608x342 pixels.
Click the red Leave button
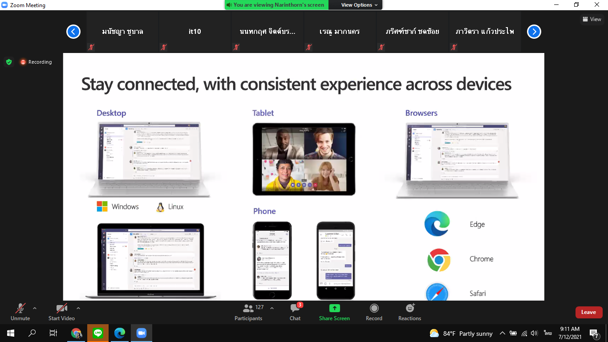[x=588, y=312]
